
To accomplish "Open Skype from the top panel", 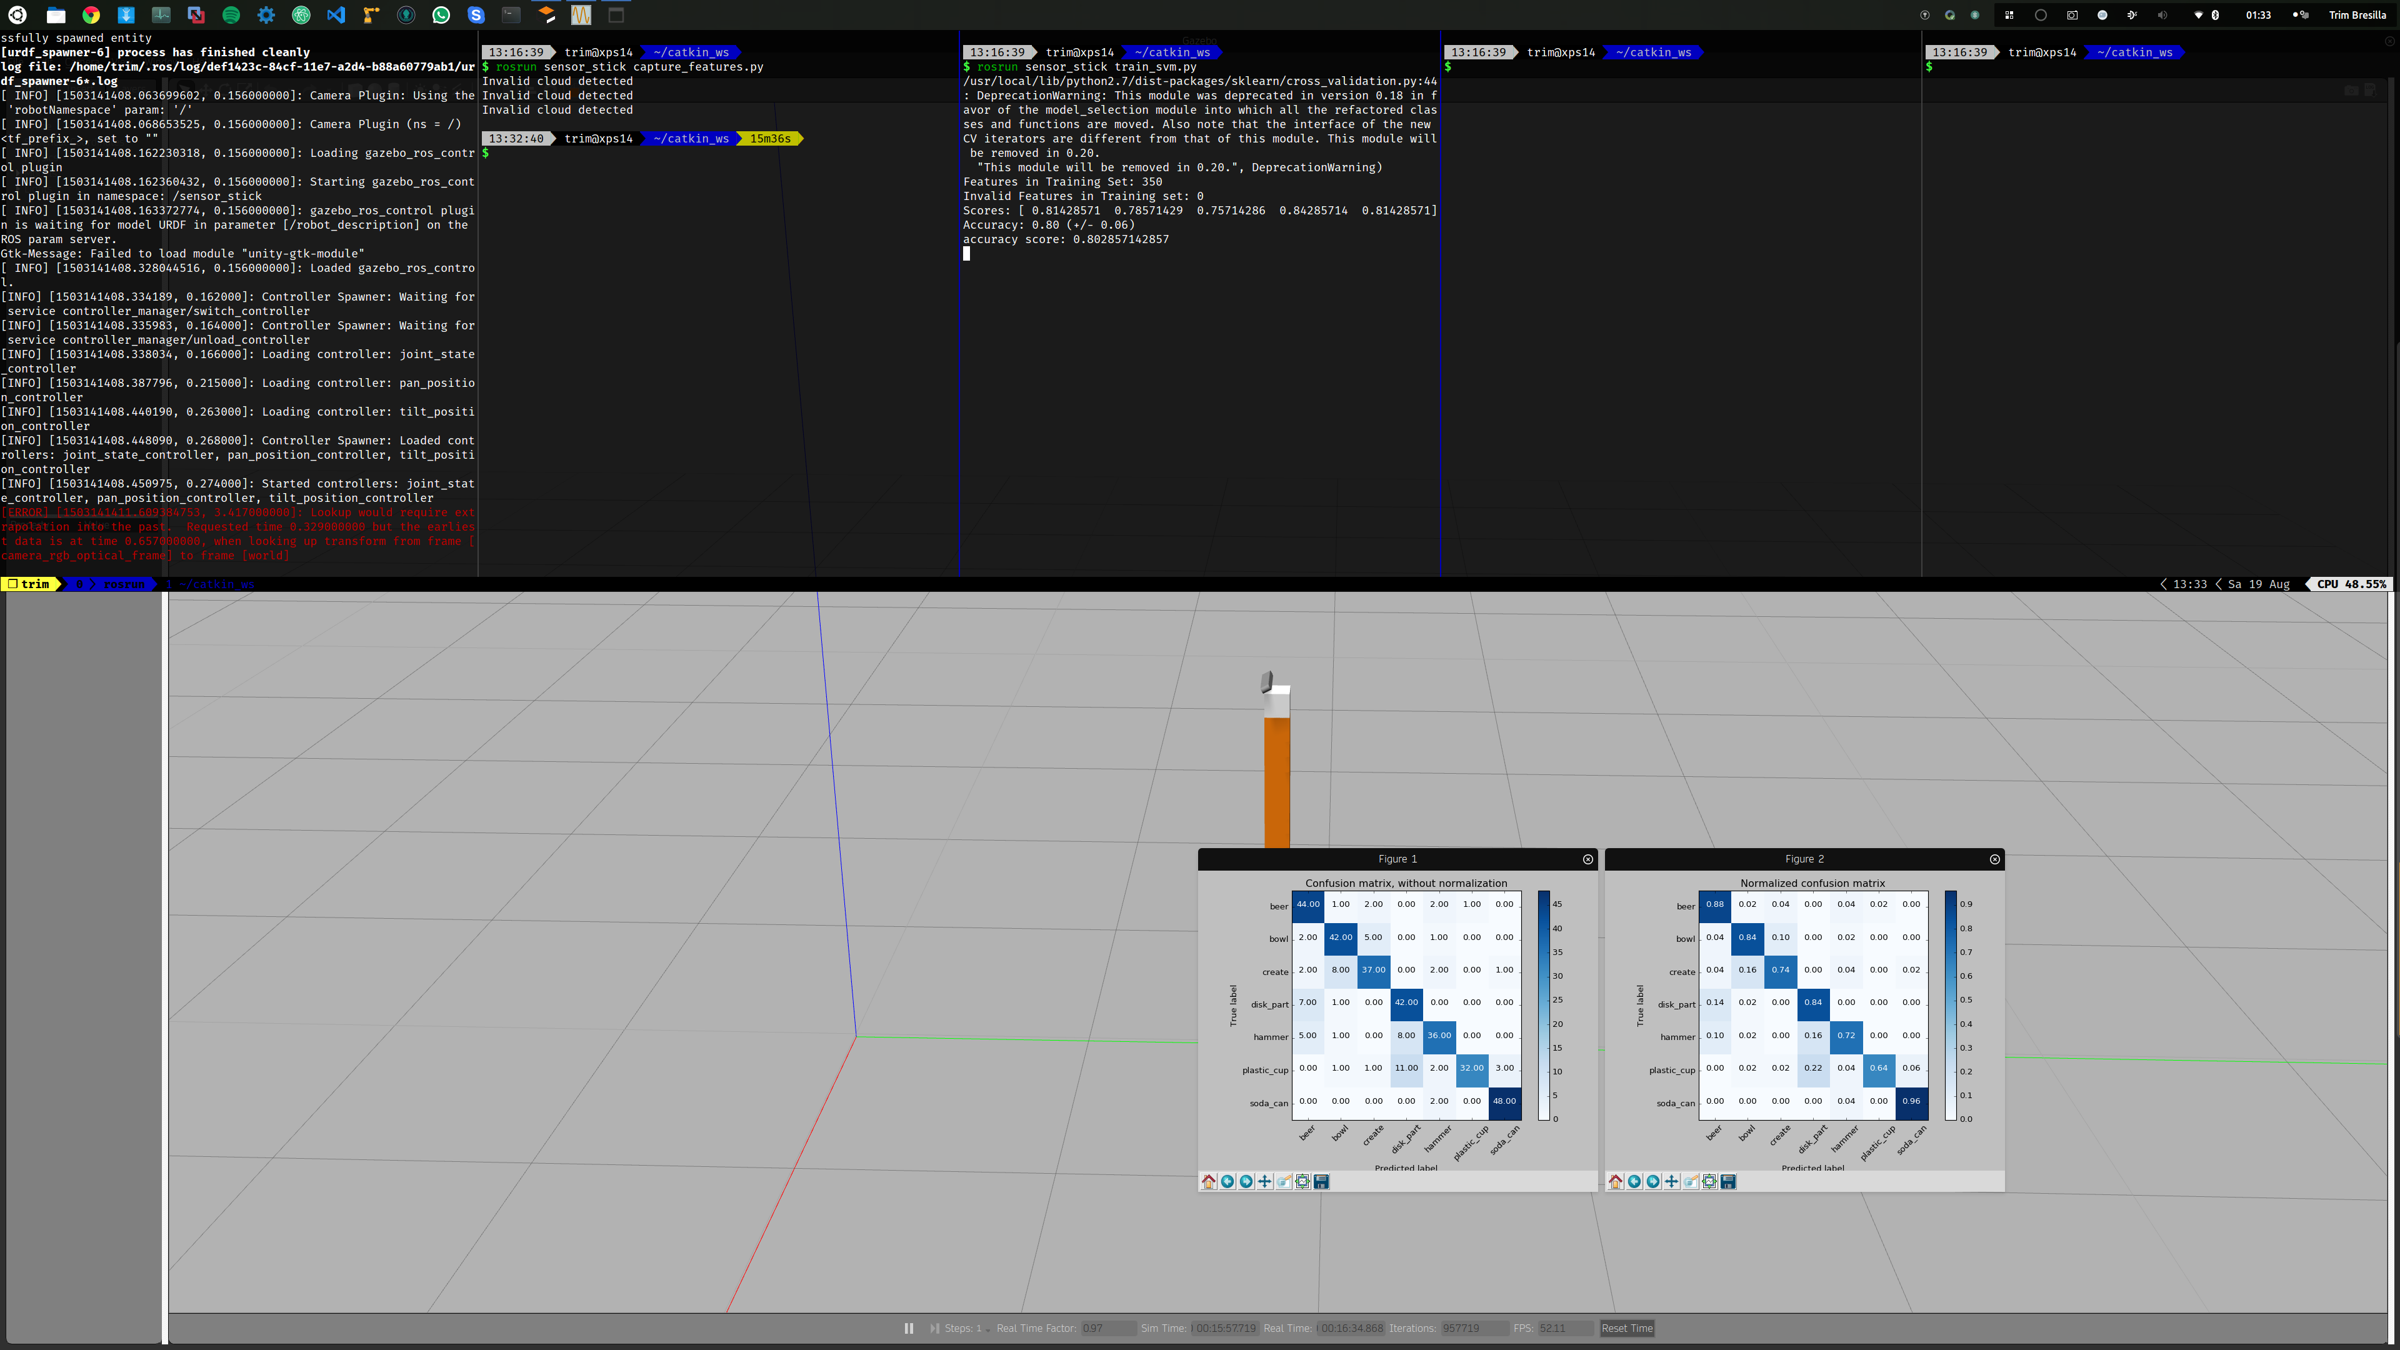I will pos(476,15).
